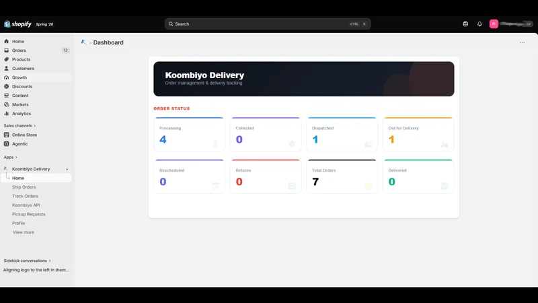Screen dimensions: 538x303
Task: Click the Discounts icon
Action: point(6,87)
